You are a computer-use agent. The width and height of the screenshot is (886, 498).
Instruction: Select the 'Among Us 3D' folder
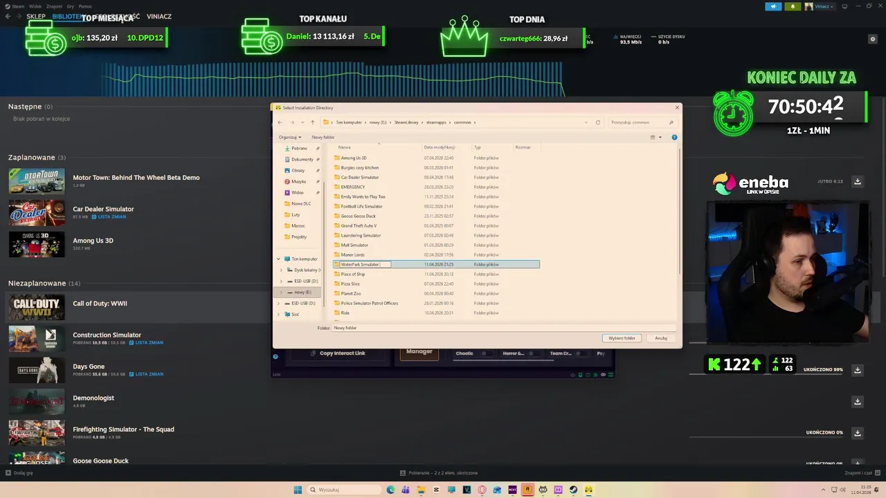354,158
